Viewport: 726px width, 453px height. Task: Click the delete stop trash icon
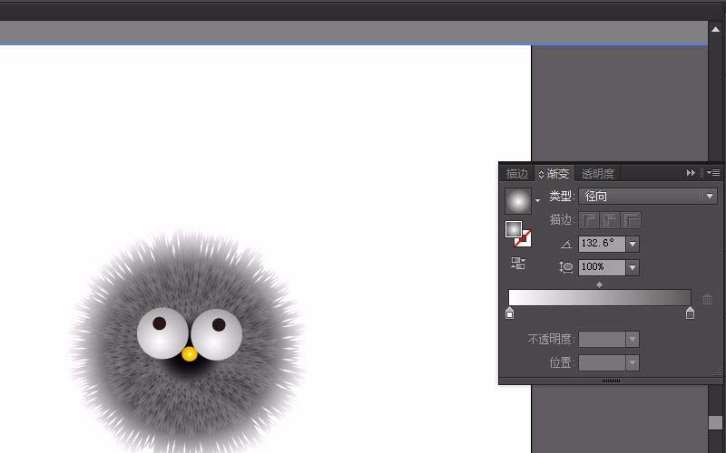pos(707,299)
